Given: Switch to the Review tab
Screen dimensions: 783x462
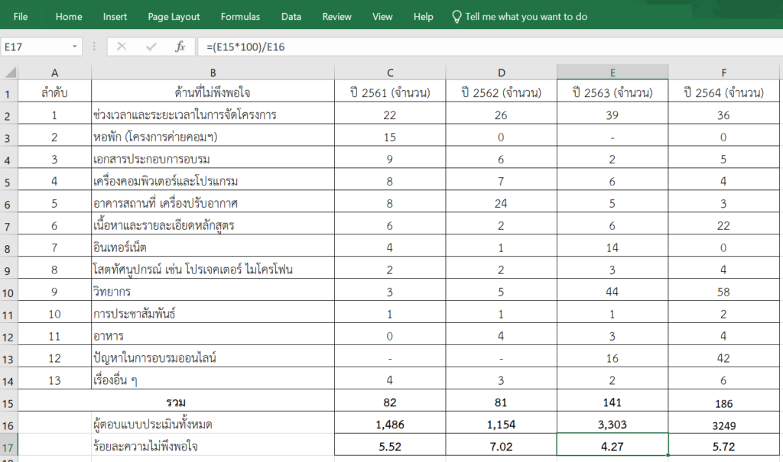Looking at the screenshot, I should click(336, 16).
